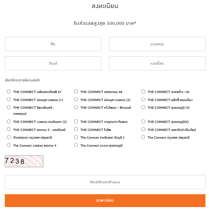
Task: Select บ้านพฤกษา กรุงเทพ-ปทุมธานี radio button
Action: click(9, 137)
